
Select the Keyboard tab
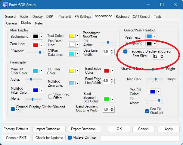click(123, 17)
